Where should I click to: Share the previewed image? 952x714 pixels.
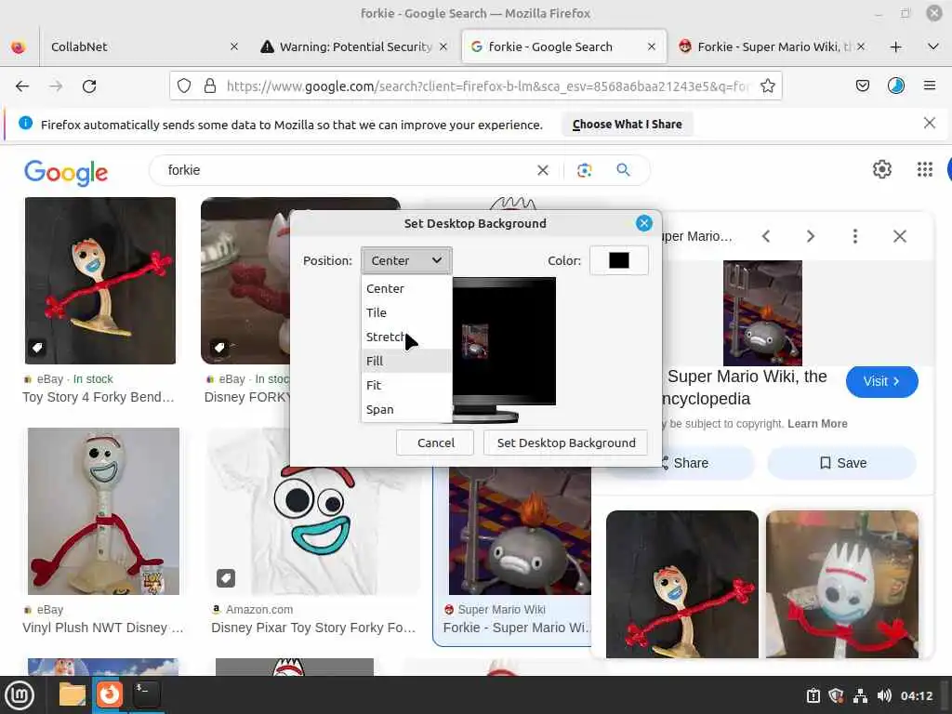click(x=685, y=463)
